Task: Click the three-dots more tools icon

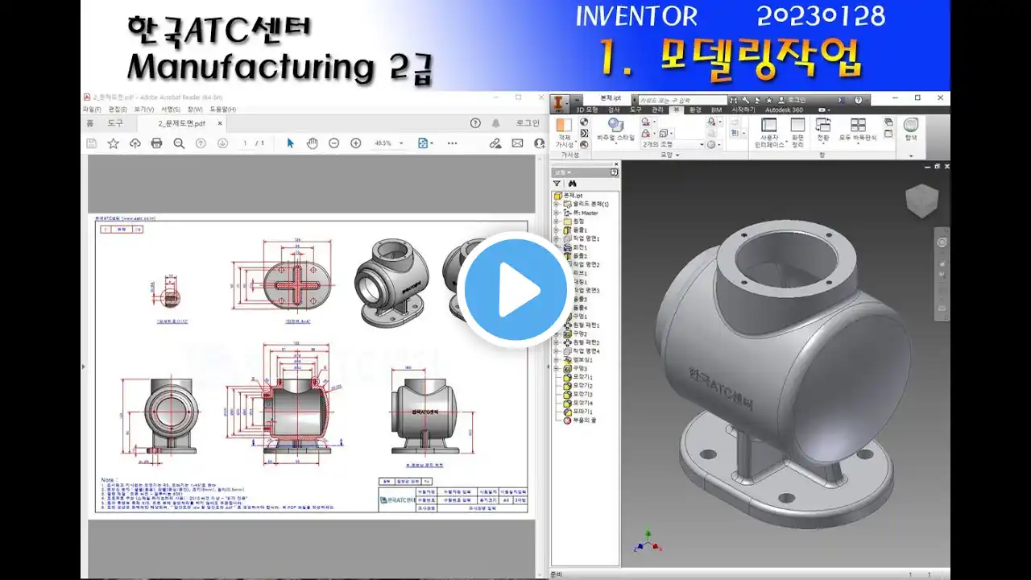Action: [x=452, y=143]
